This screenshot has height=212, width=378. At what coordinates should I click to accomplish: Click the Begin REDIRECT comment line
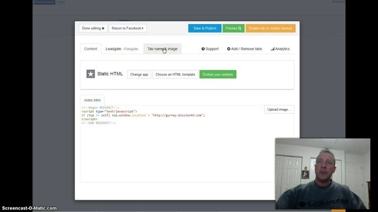pyautogui.click(x=100, y=108)
